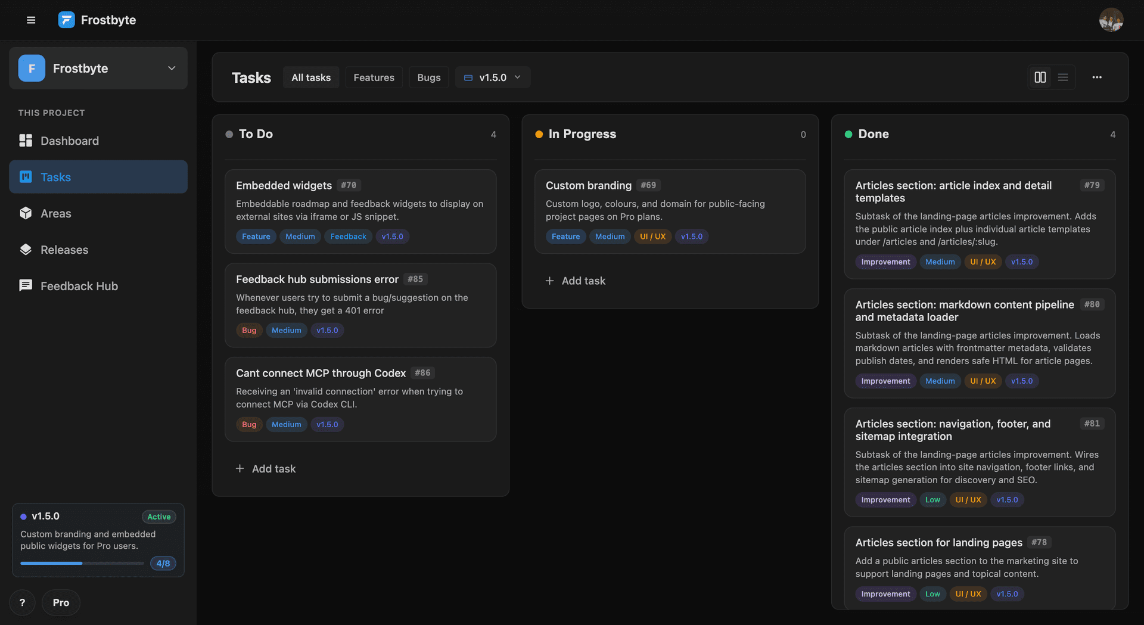
Task: Click the Medium tag on Embedded widgets
Action: pyautogui.click(x=300, y=237)
